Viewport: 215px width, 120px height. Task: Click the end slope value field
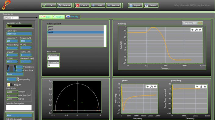pos(19,70)
